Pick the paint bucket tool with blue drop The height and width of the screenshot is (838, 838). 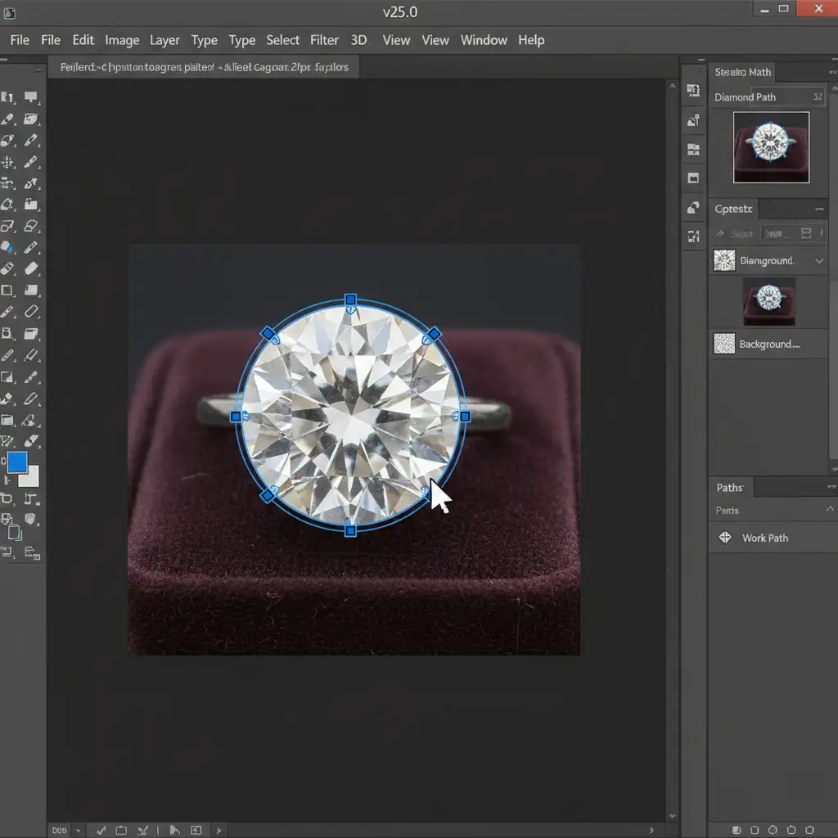point(9,247)
